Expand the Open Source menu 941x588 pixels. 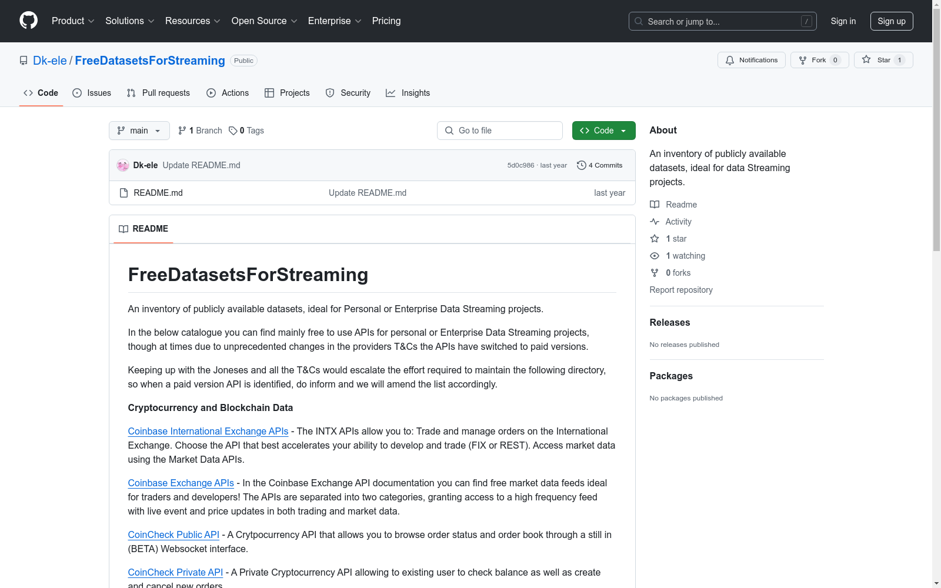(265, 21)
